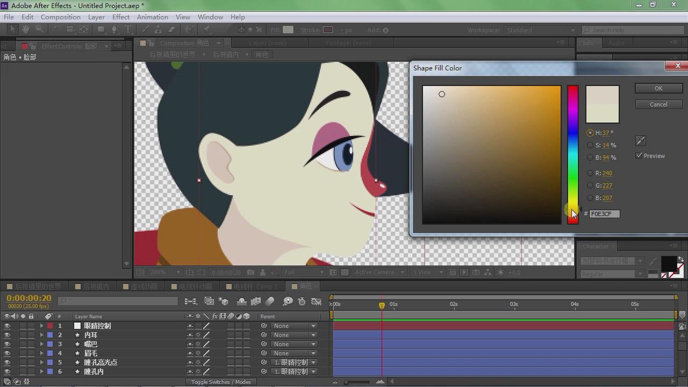Viewport: 688px width, 387px height.
Task: Toggle Auto-keyframe stopwatch icon
Action: coord(302,302)
